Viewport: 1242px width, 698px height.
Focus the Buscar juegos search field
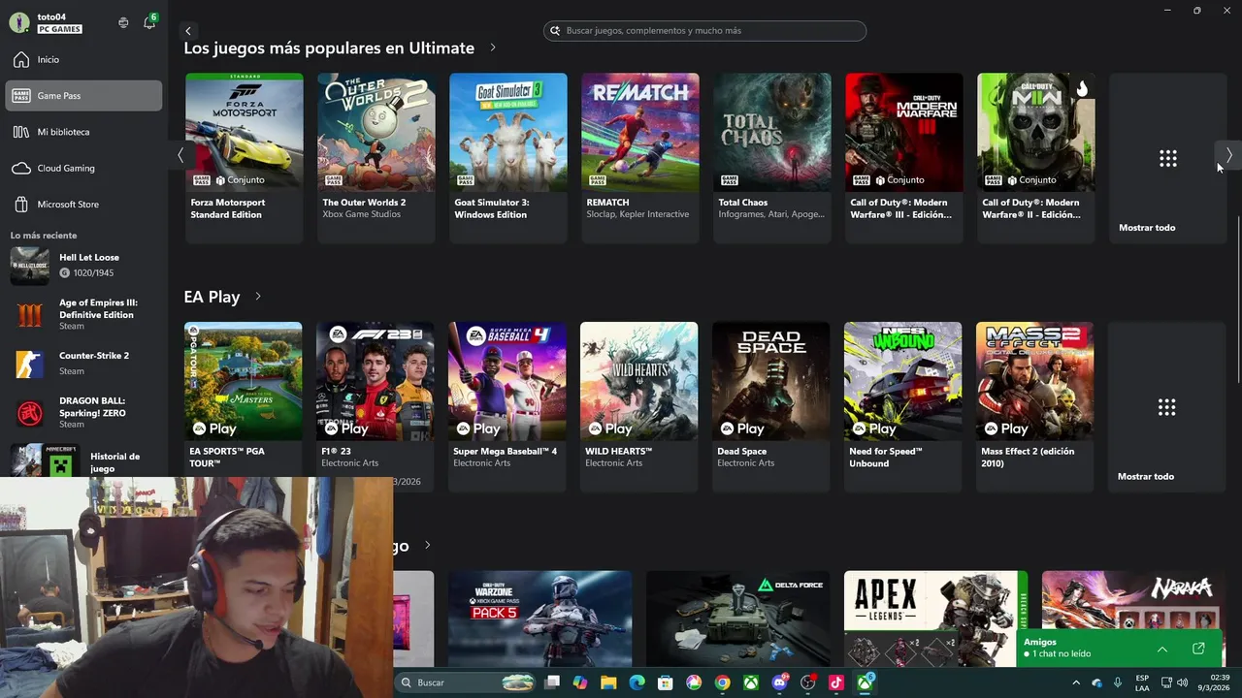click(x=704, y=31)
